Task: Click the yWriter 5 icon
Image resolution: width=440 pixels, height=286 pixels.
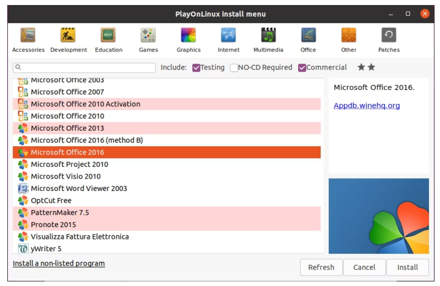Action: coord(23,249)
